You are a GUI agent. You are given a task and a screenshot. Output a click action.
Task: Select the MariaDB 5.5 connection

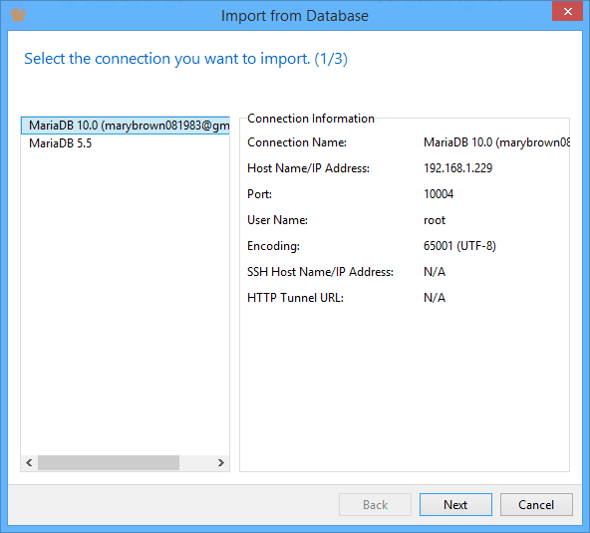coord(60,143)
